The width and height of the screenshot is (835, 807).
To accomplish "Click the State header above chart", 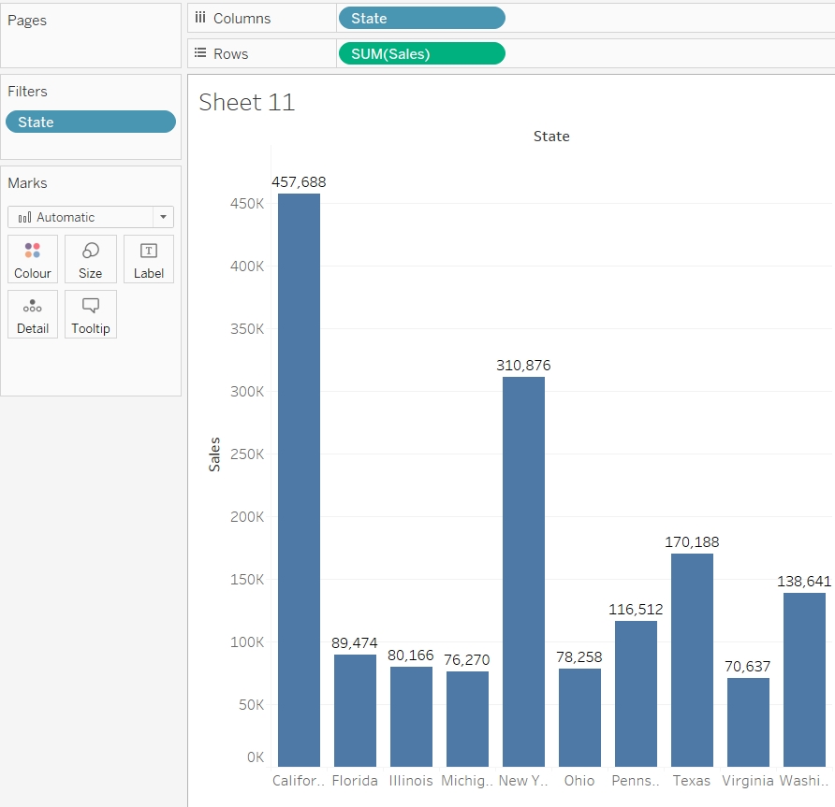I will [551, 136].
